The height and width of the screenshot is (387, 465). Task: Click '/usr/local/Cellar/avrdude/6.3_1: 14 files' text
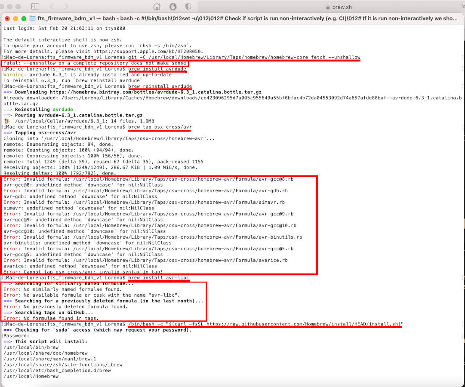point(84,121)
